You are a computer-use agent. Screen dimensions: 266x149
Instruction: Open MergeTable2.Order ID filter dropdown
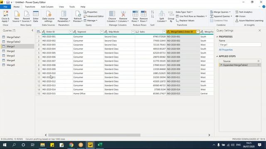[198, 32]
